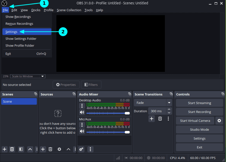Open the Fade transition dropdown
Screen dimensions: 226x162
pos(153,103)
